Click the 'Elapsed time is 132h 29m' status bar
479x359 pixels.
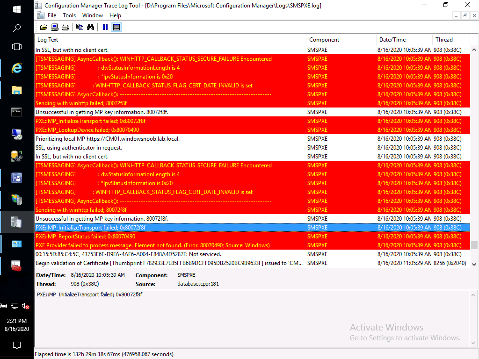point(104,354)
